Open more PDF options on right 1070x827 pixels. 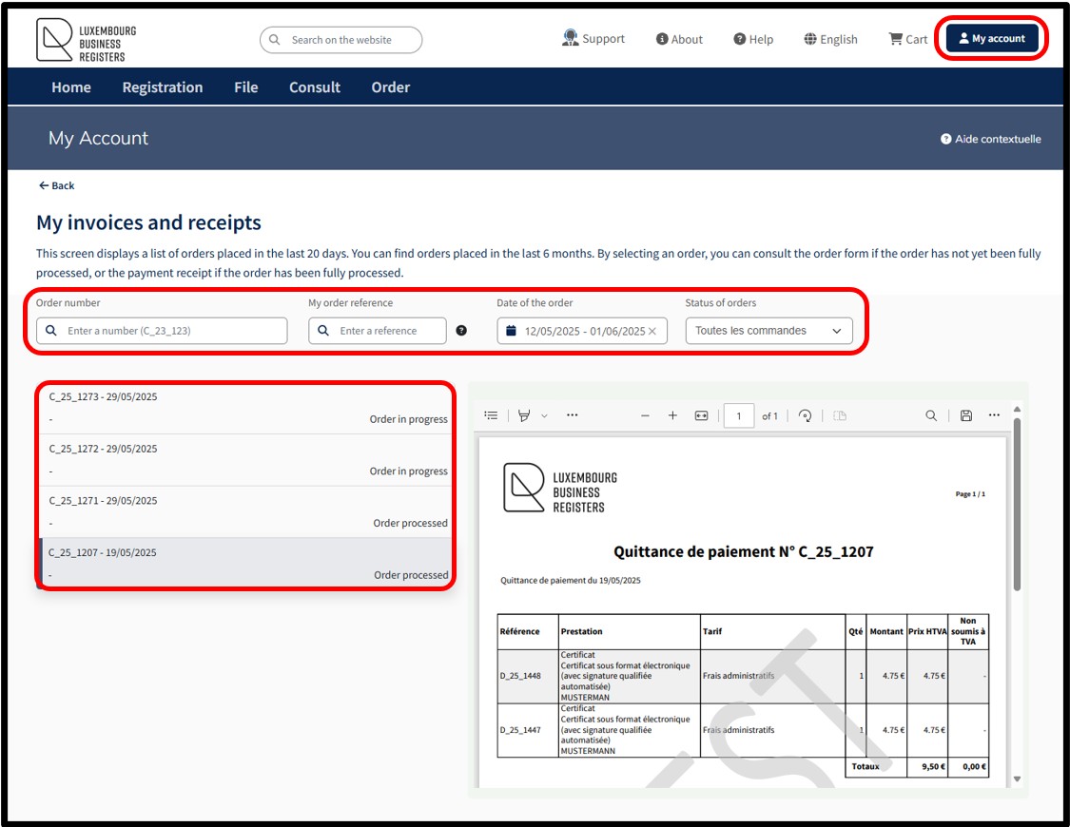994,415
